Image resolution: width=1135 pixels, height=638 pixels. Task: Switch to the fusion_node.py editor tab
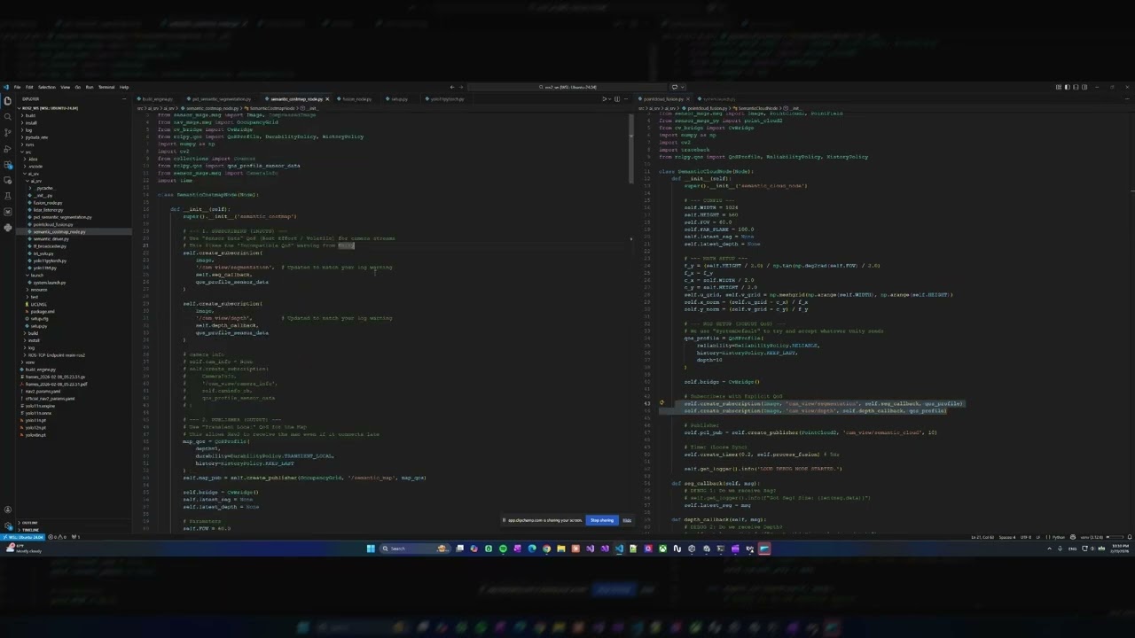355,98
